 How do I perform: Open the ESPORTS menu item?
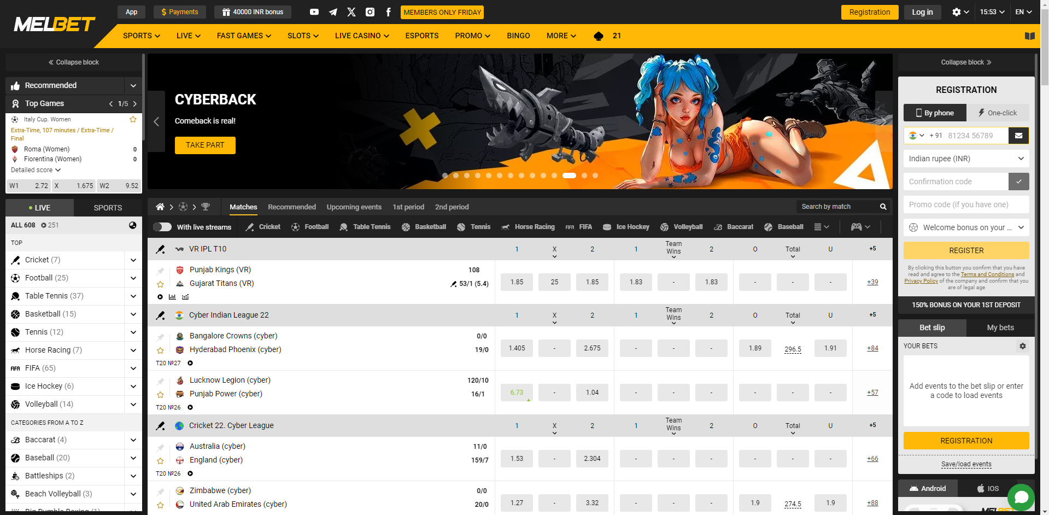point(421,36)
